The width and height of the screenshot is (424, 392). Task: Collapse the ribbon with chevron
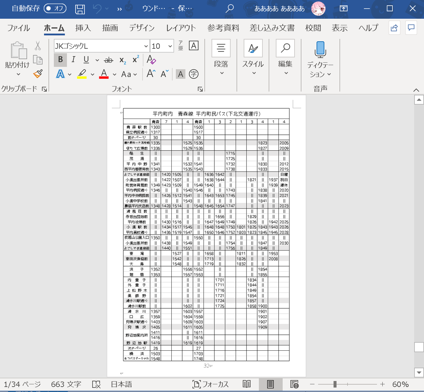point(416,90)
